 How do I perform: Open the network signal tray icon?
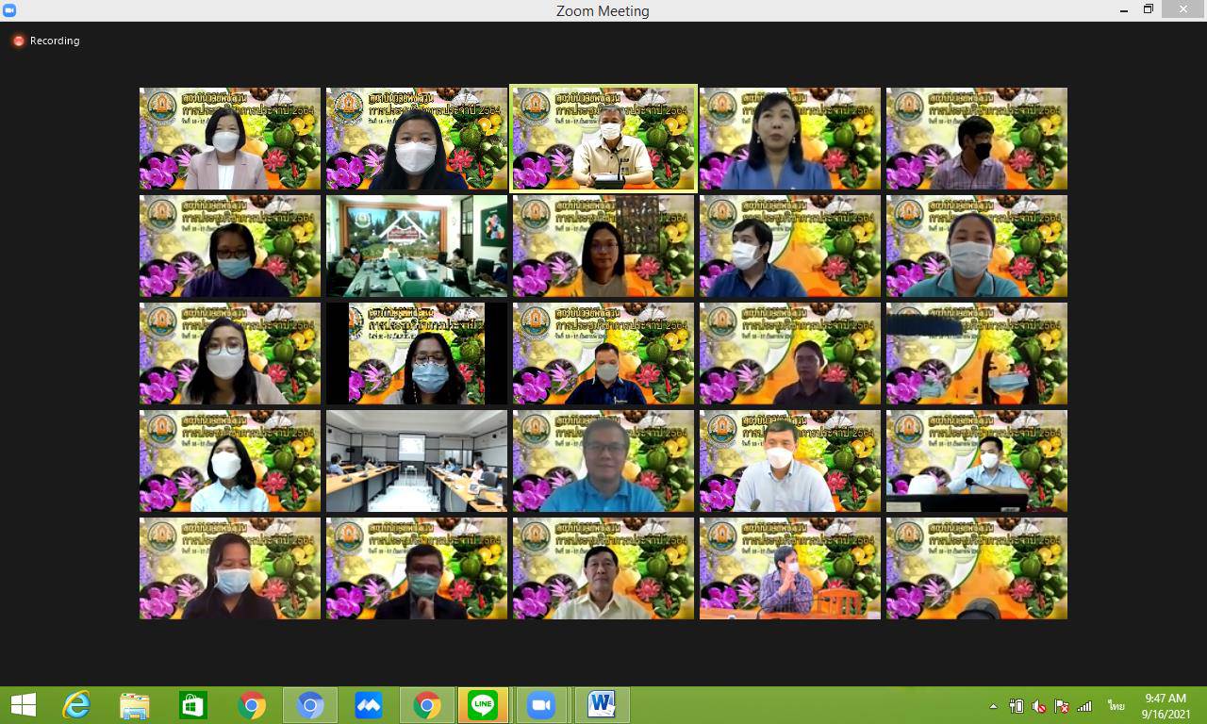pos(1084,706)
